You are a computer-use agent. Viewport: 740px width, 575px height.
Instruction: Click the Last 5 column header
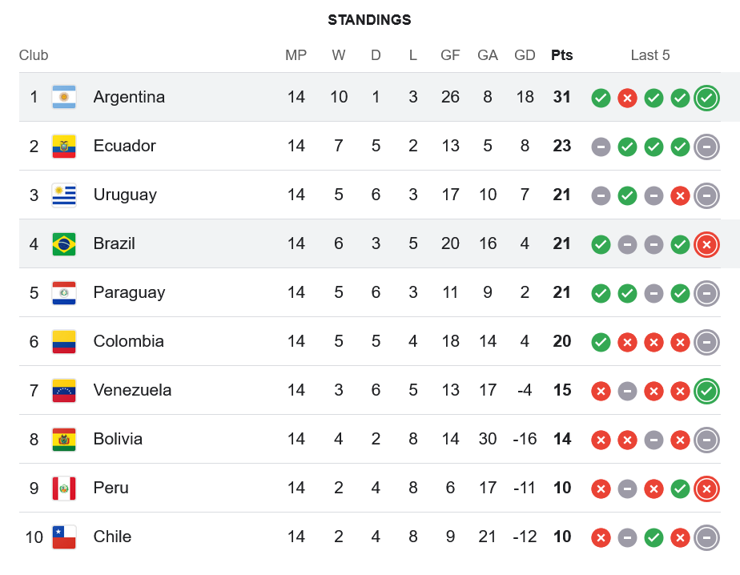click(650, 55)
